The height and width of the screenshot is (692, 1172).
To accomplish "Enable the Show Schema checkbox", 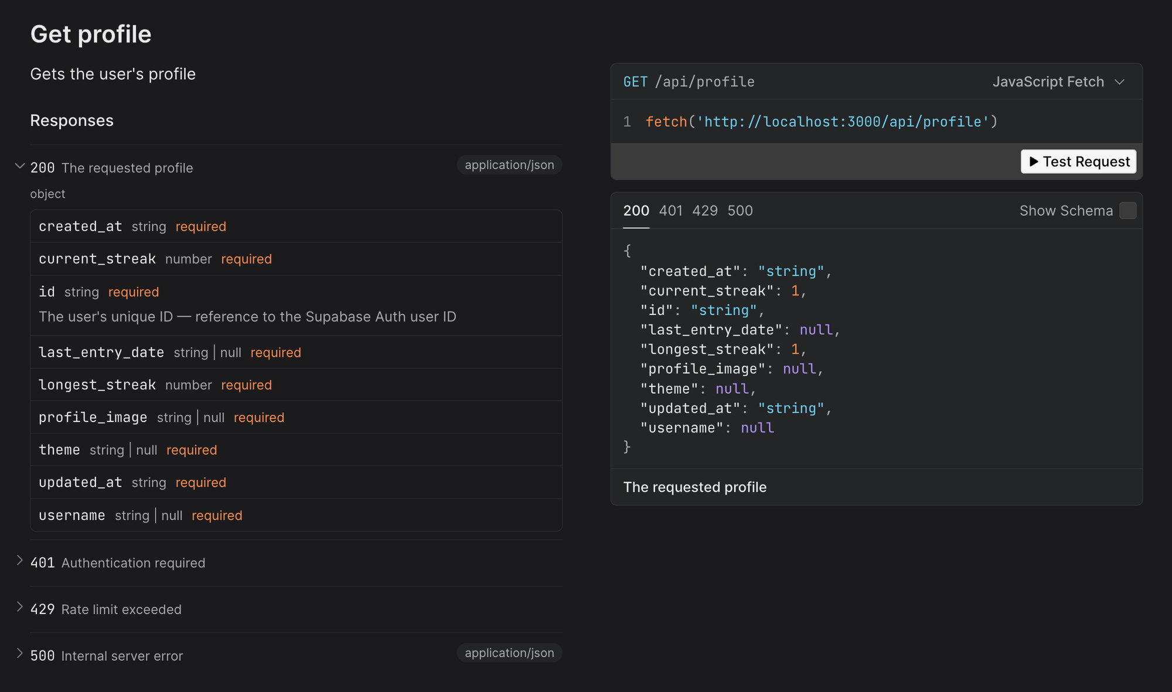I will pos(1127,211).
